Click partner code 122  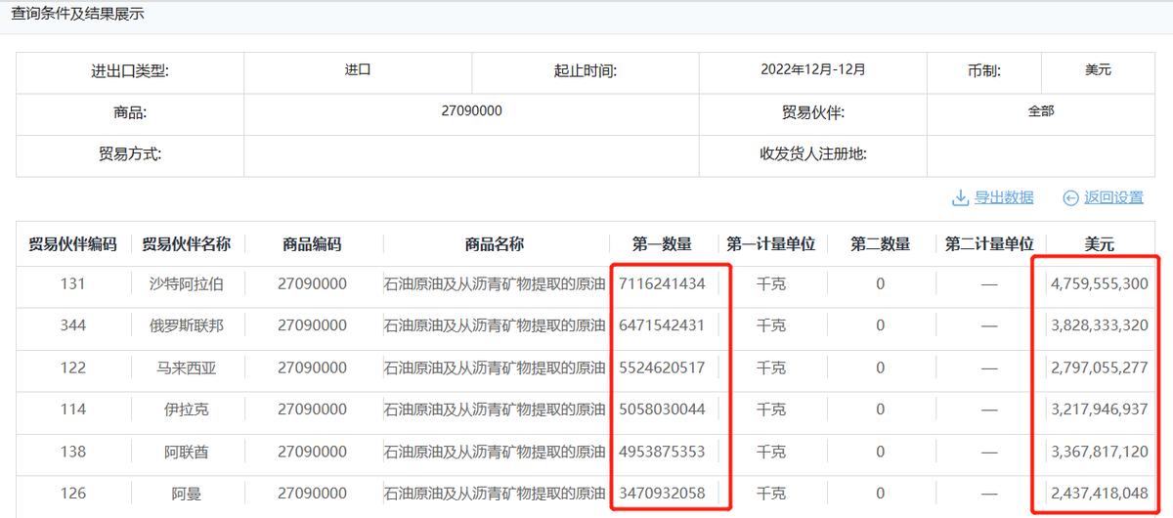pyautogui.click(x=72, y=367)
